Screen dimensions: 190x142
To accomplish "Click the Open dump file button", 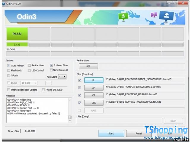I will (173, 121).
